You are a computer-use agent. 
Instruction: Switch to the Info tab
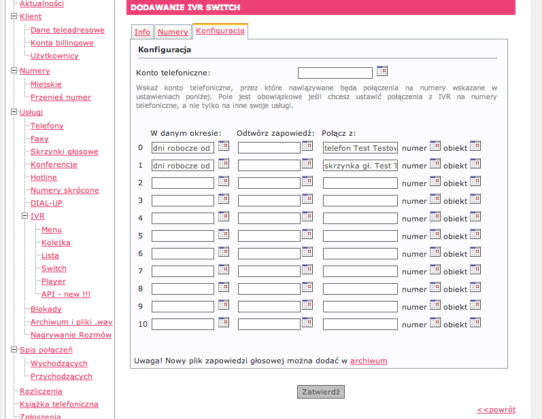142,32
